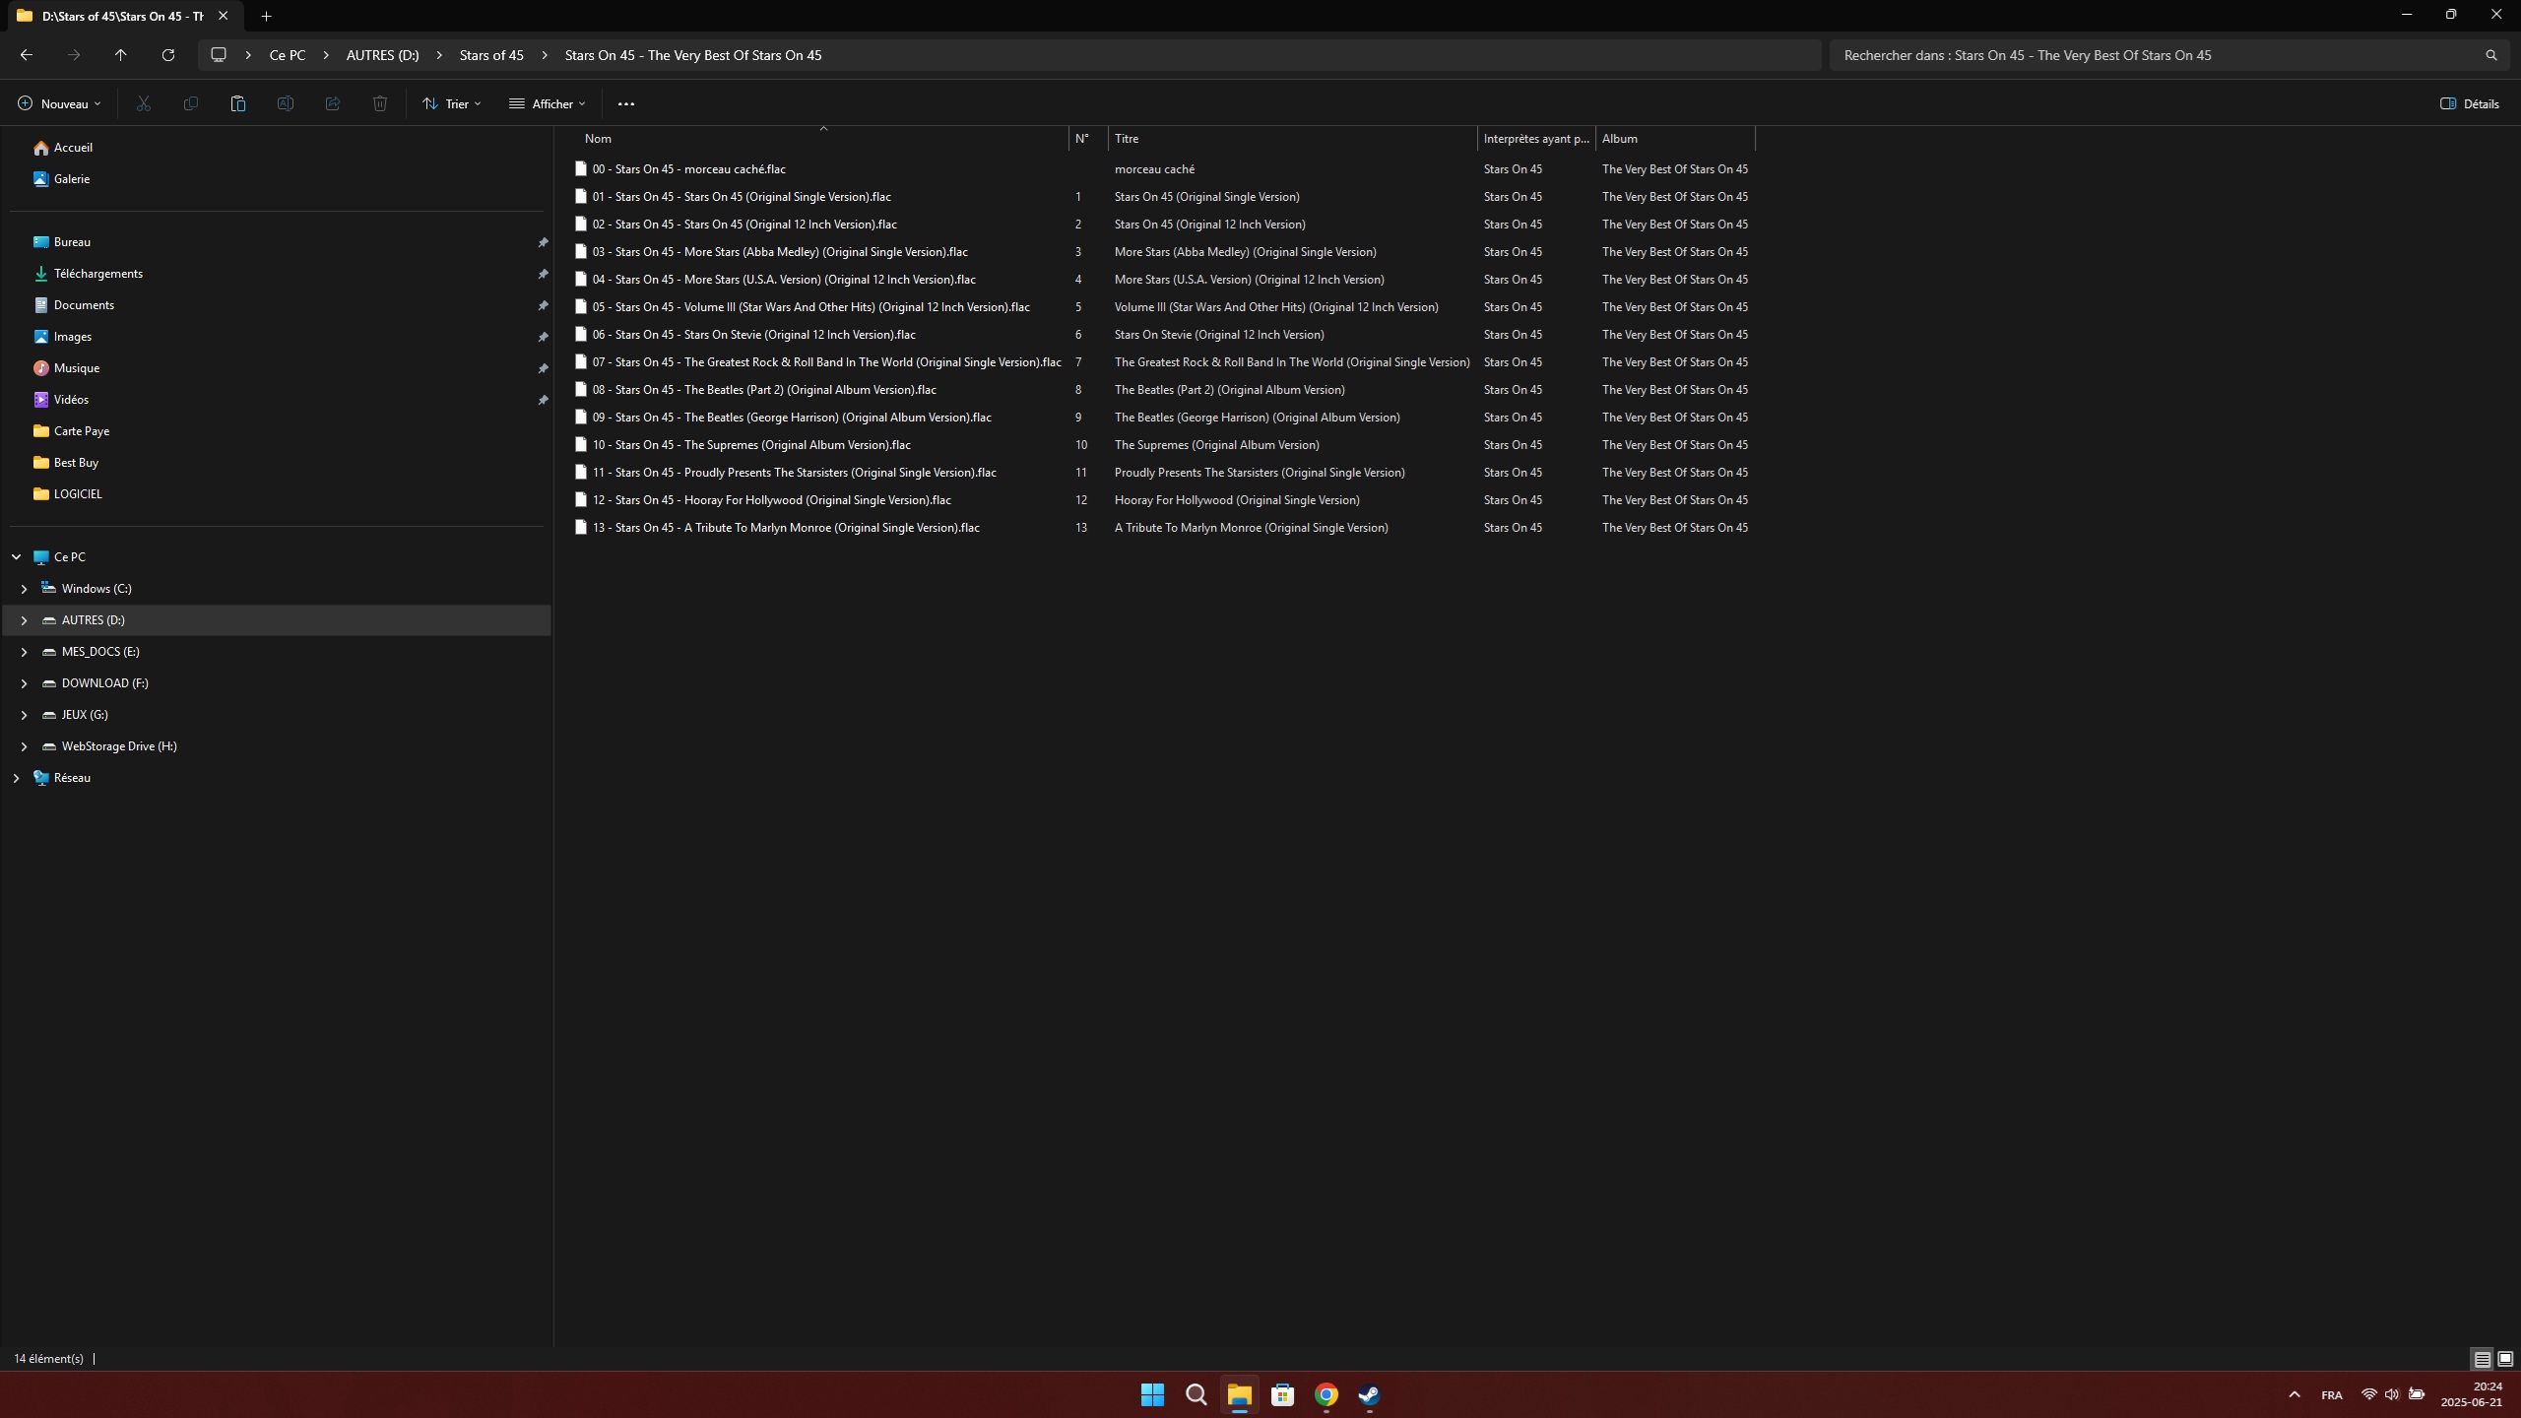The height and width of the screenshot is (1418, 2521).
Task: Open Microsoft Store from taskbar
Action: (1282, 1394)
